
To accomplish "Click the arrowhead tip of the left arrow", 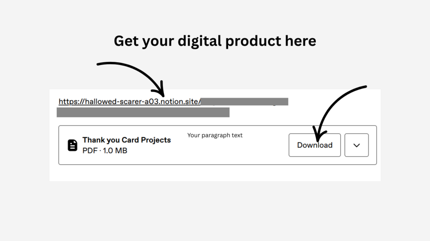I will click(x=162, y=94).
